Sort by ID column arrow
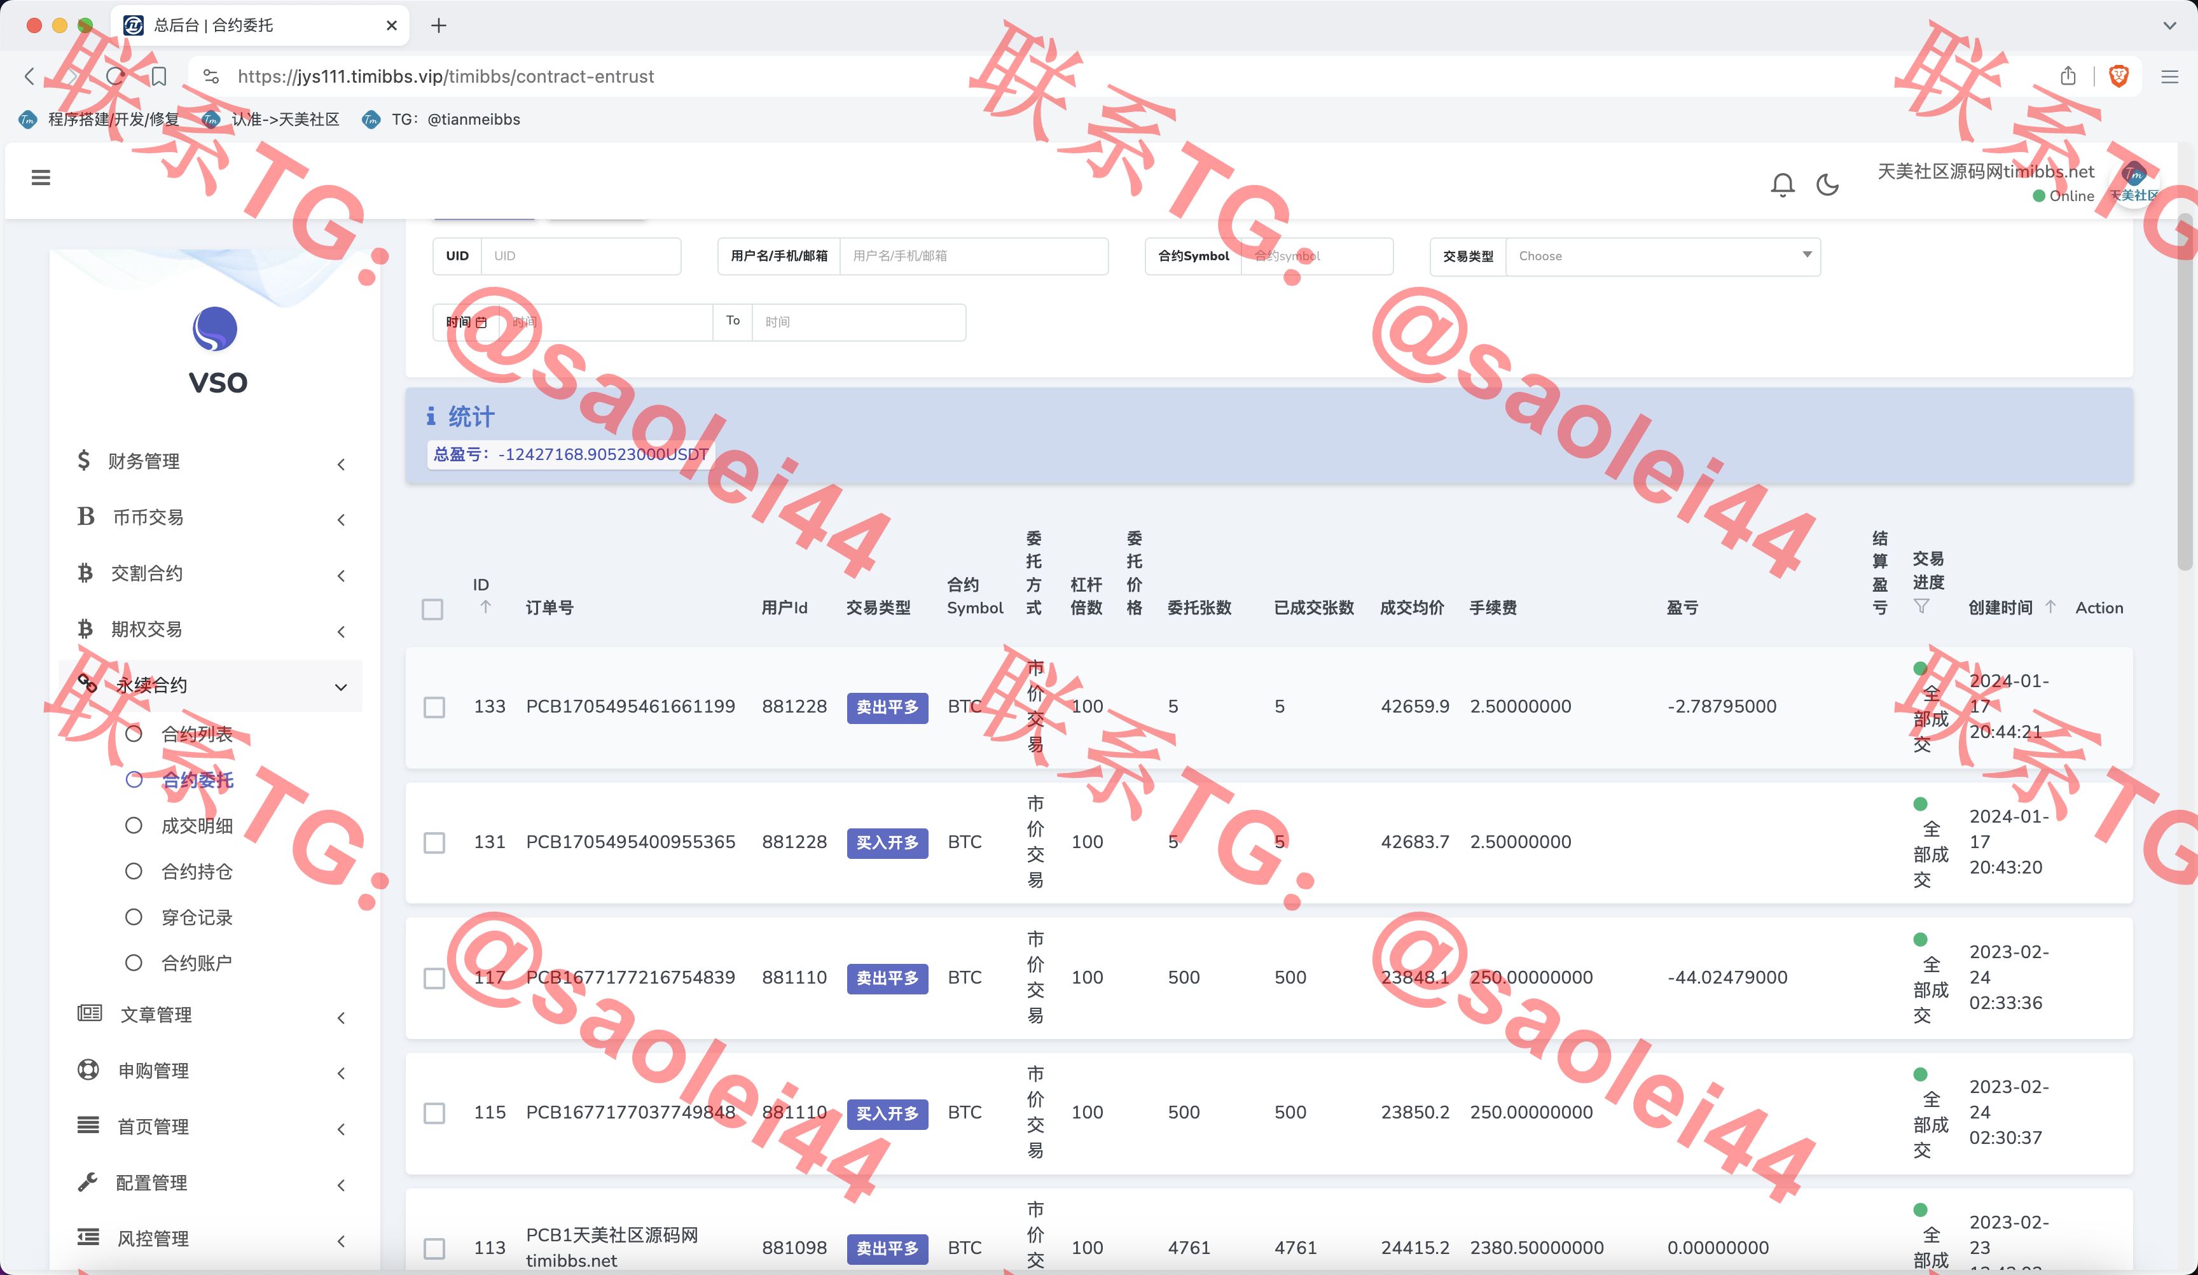2198x1275 pixels. tap(486, 608)
